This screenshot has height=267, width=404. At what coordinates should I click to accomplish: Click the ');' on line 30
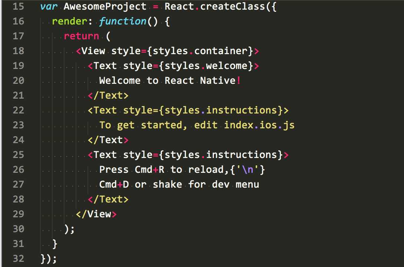[x=70, y=229]
